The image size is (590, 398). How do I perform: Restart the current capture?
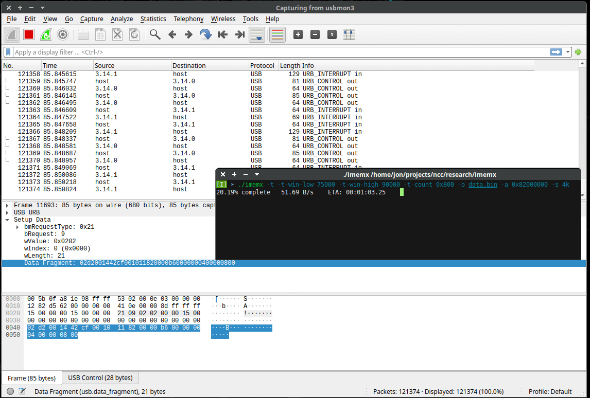[x=46, y=35]
